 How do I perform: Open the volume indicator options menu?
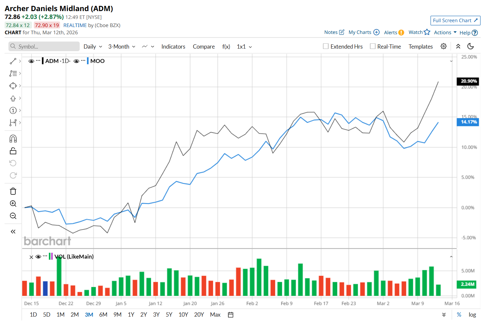45,256
